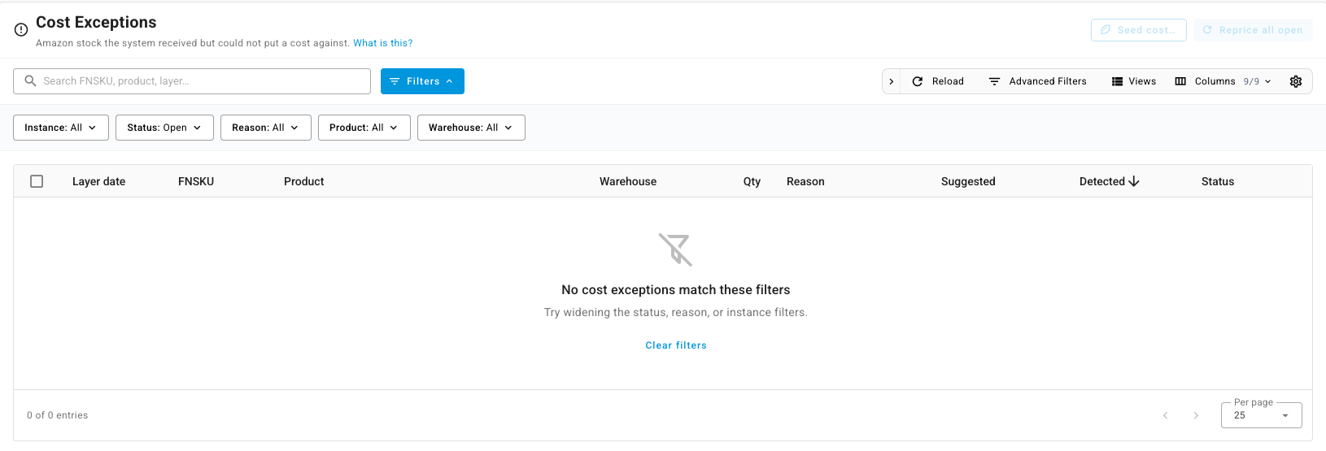Expand the toolbar collapse chevron

[x=892, y=81]
